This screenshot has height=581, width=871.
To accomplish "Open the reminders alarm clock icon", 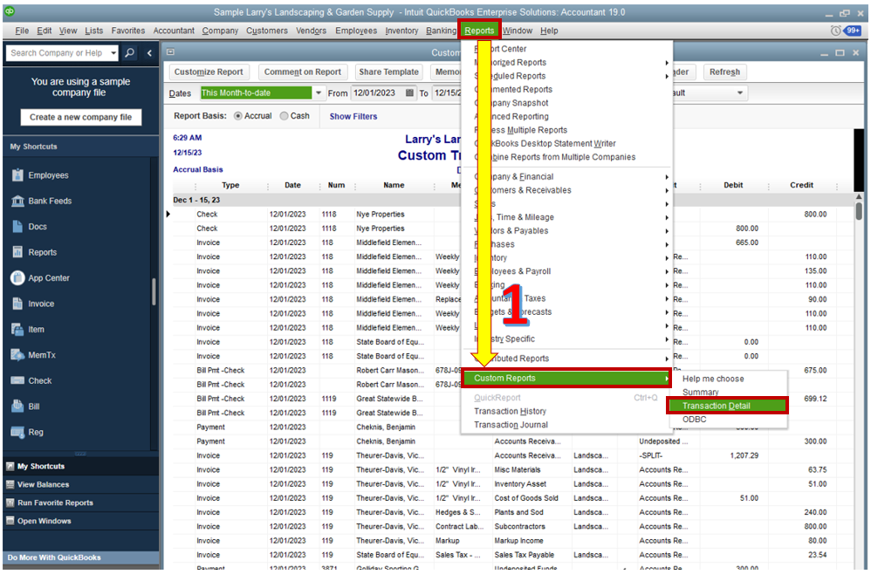I will click(x=835, y=31).
